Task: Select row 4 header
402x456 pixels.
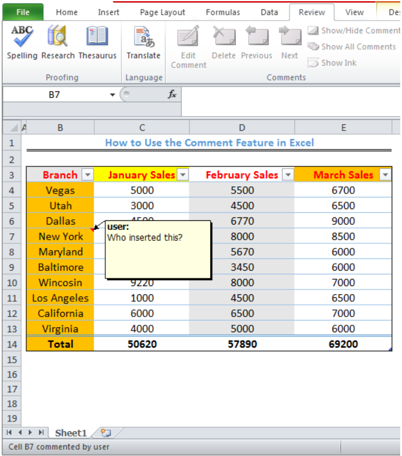Action: pyautogui.click(x=12, y=190)
